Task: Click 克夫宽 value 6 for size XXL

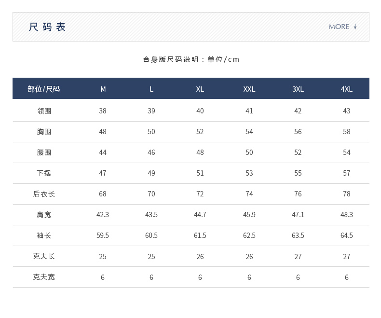Action: (249, 277)
